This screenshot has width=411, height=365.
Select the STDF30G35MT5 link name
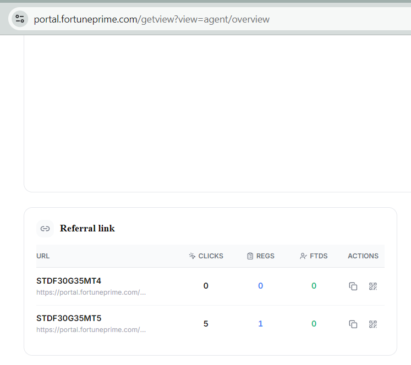pos(69,318)
